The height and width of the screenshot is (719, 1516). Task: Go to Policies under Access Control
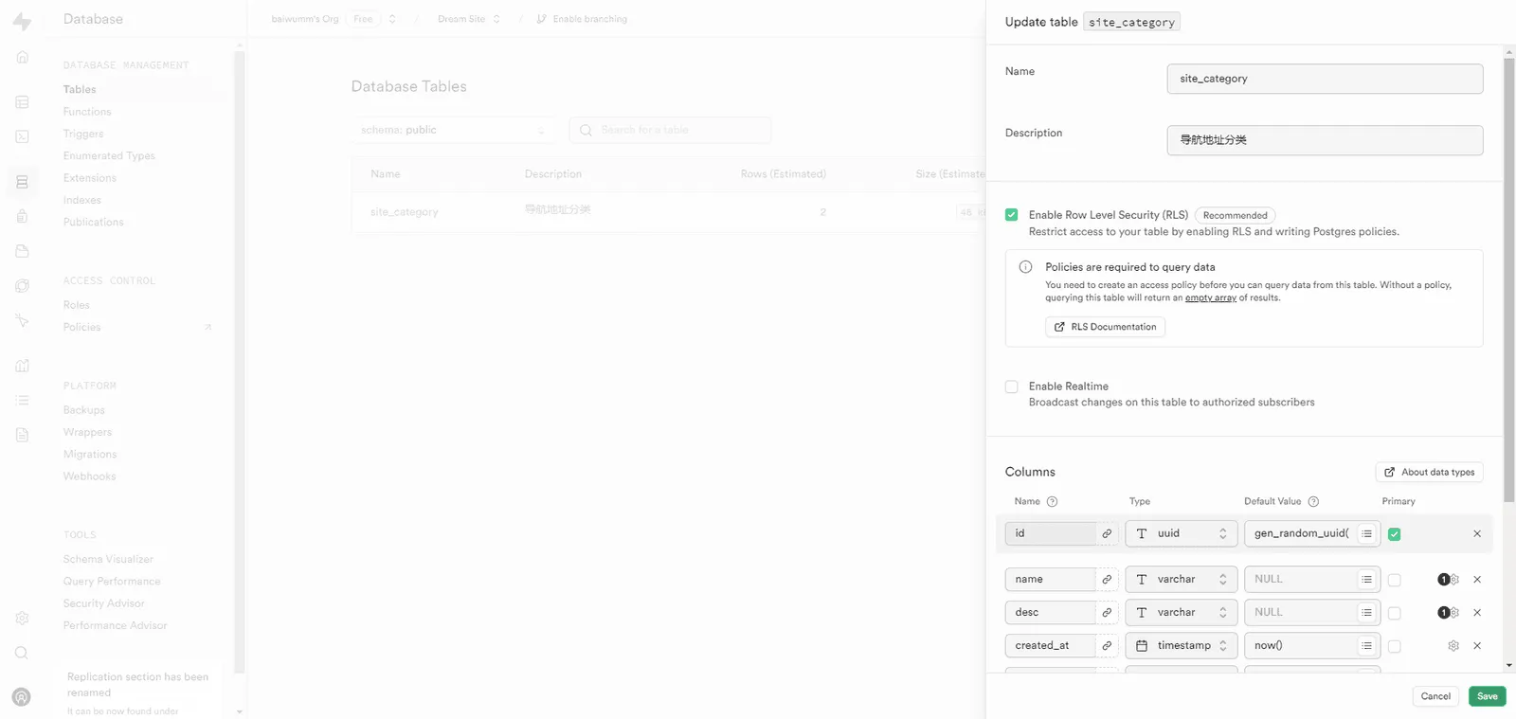(x=82, y=328)
